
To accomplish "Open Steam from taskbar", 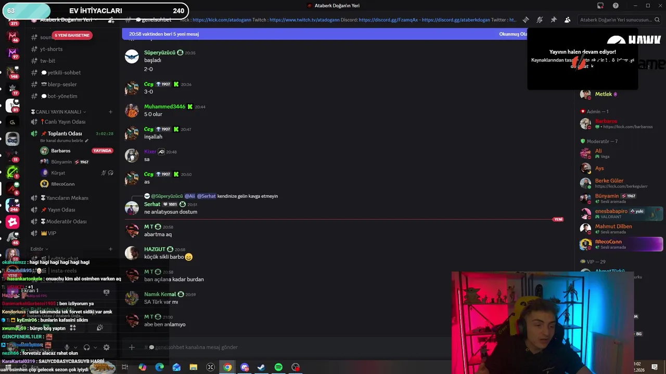I will click(261, 367).
